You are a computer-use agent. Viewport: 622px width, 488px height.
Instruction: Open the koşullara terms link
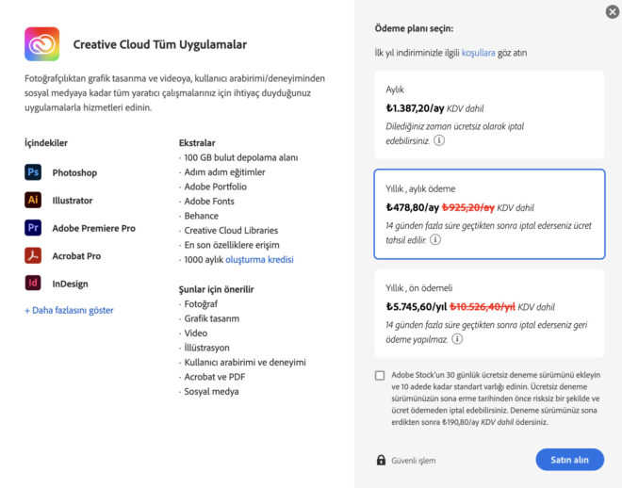point(478,54)
